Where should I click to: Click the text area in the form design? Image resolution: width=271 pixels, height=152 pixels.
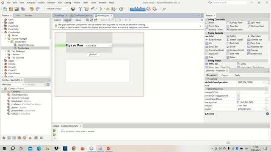click(98, 71)
